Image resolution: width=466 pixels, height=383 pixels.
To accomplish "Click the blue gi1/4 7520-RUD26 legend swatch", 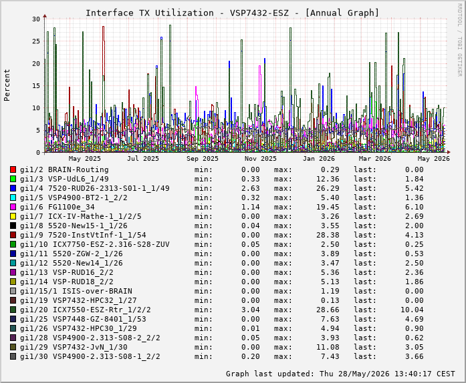I will (x=13, y=188).
